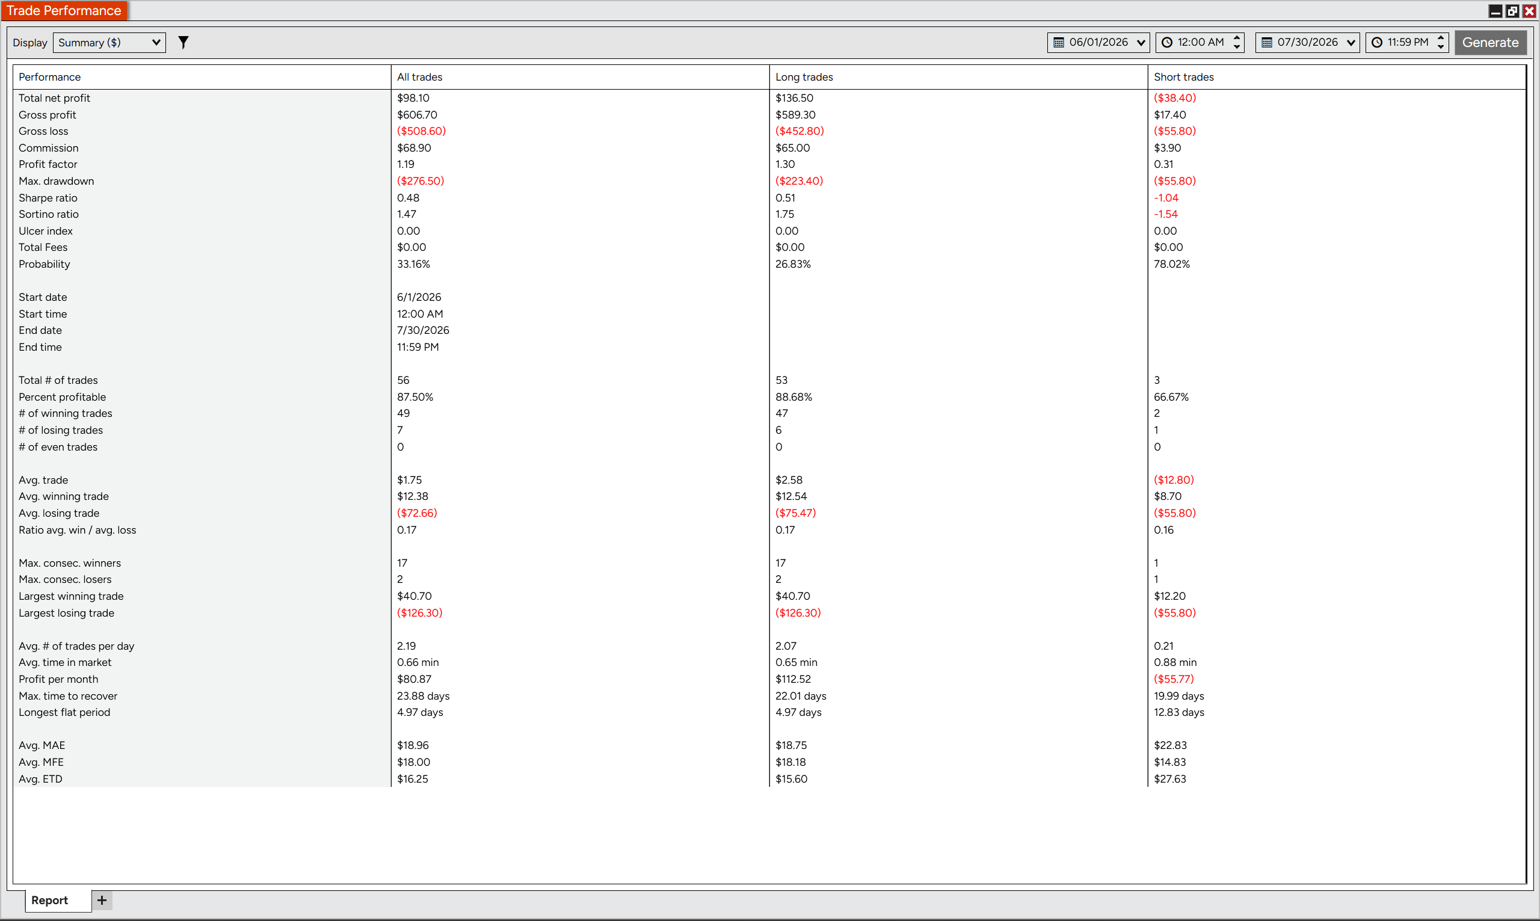Click the Max. drawdown value ($276.50)
The width and height of the screenshot is (1540, 921).
(x=420, y=181)
